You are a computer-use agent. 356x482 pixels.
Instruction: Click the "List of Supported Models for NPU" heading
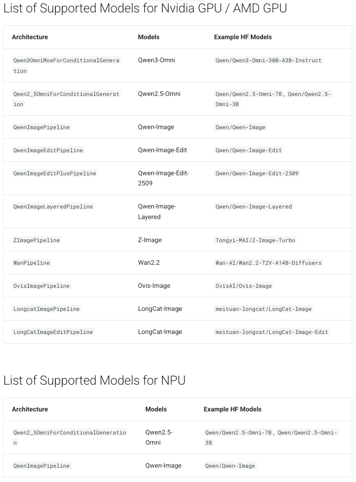94,381
